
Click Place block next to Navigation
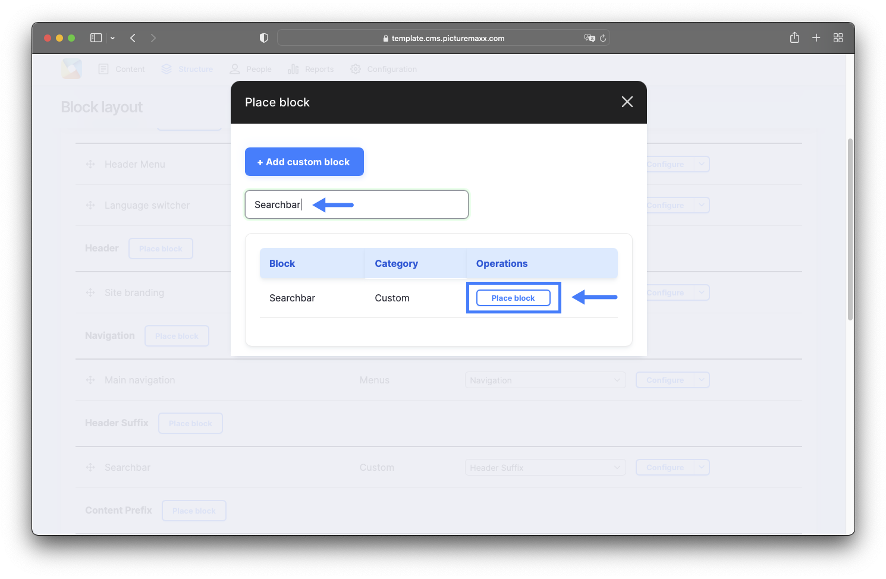[177, 336]
